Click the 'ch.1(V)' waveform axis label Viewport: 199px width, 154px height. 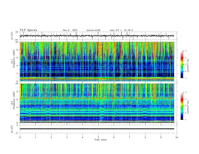12,36
